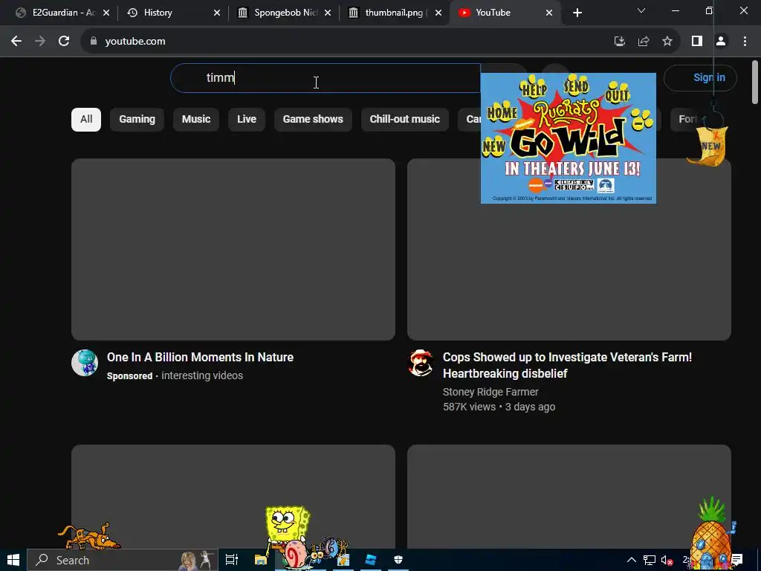Click the pineapple house decoration icon
This screenshot has width=761, height=571.
[x=710, y=532]
